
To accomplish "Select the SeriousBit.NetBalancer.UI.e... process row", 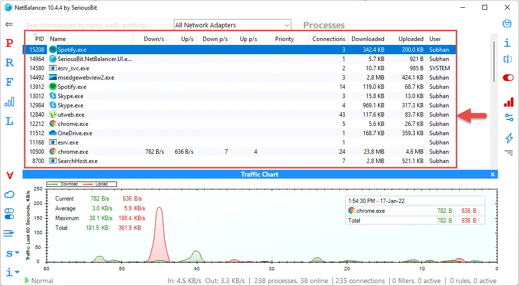I will (x=239, y=59).
